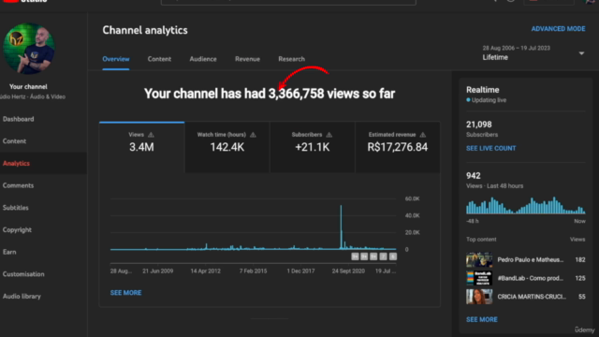Select Analytics in the sidebar
Screen dimensions: 599x337
coord(16,164)
